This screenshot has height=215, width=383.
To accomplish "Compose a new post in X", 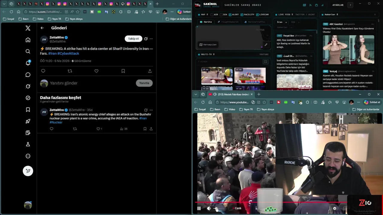I will click(28, 171).
